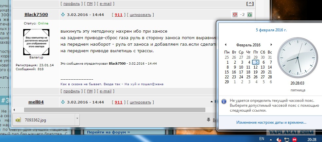The width and height of the screenshot is (322, 142).
Task: Click the volume icon in the system tray
Action: click(278, 139)
